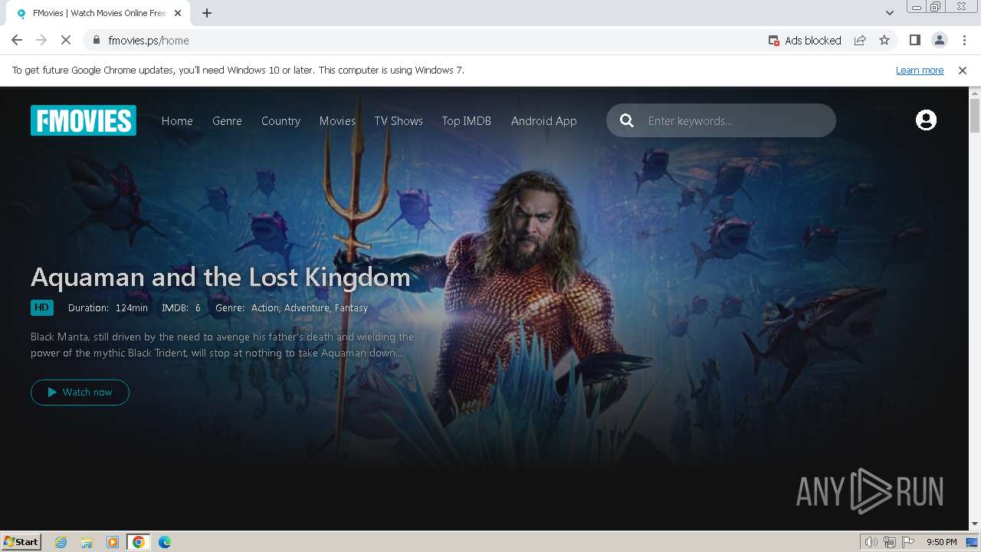The image size is (981, 552).
Task: Open the volume speaker tray icon
Action: 871,542
